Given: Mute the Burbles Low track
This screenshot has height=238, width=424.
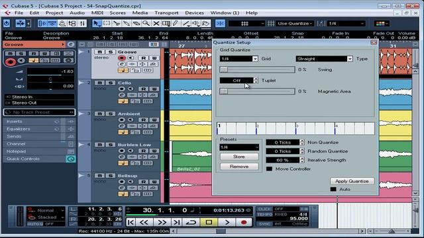Looking at the screenshot, I should pyautogui.click(x=99, y=145).
